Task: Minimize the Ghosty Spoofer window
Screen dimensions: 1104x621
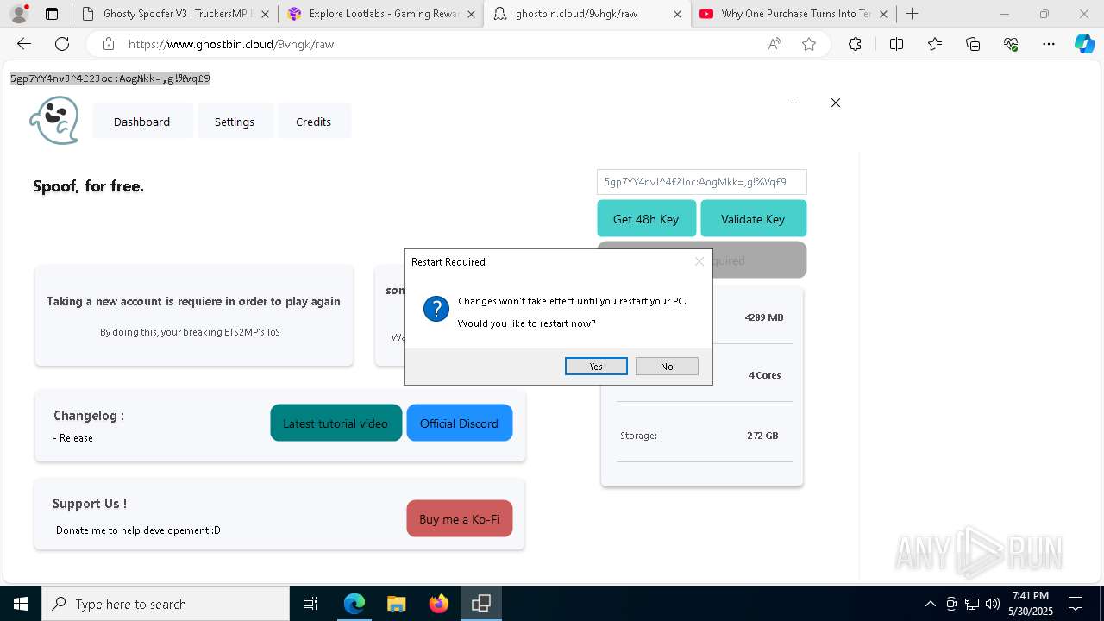Action: pyautogui.click(x=795, y=103)
